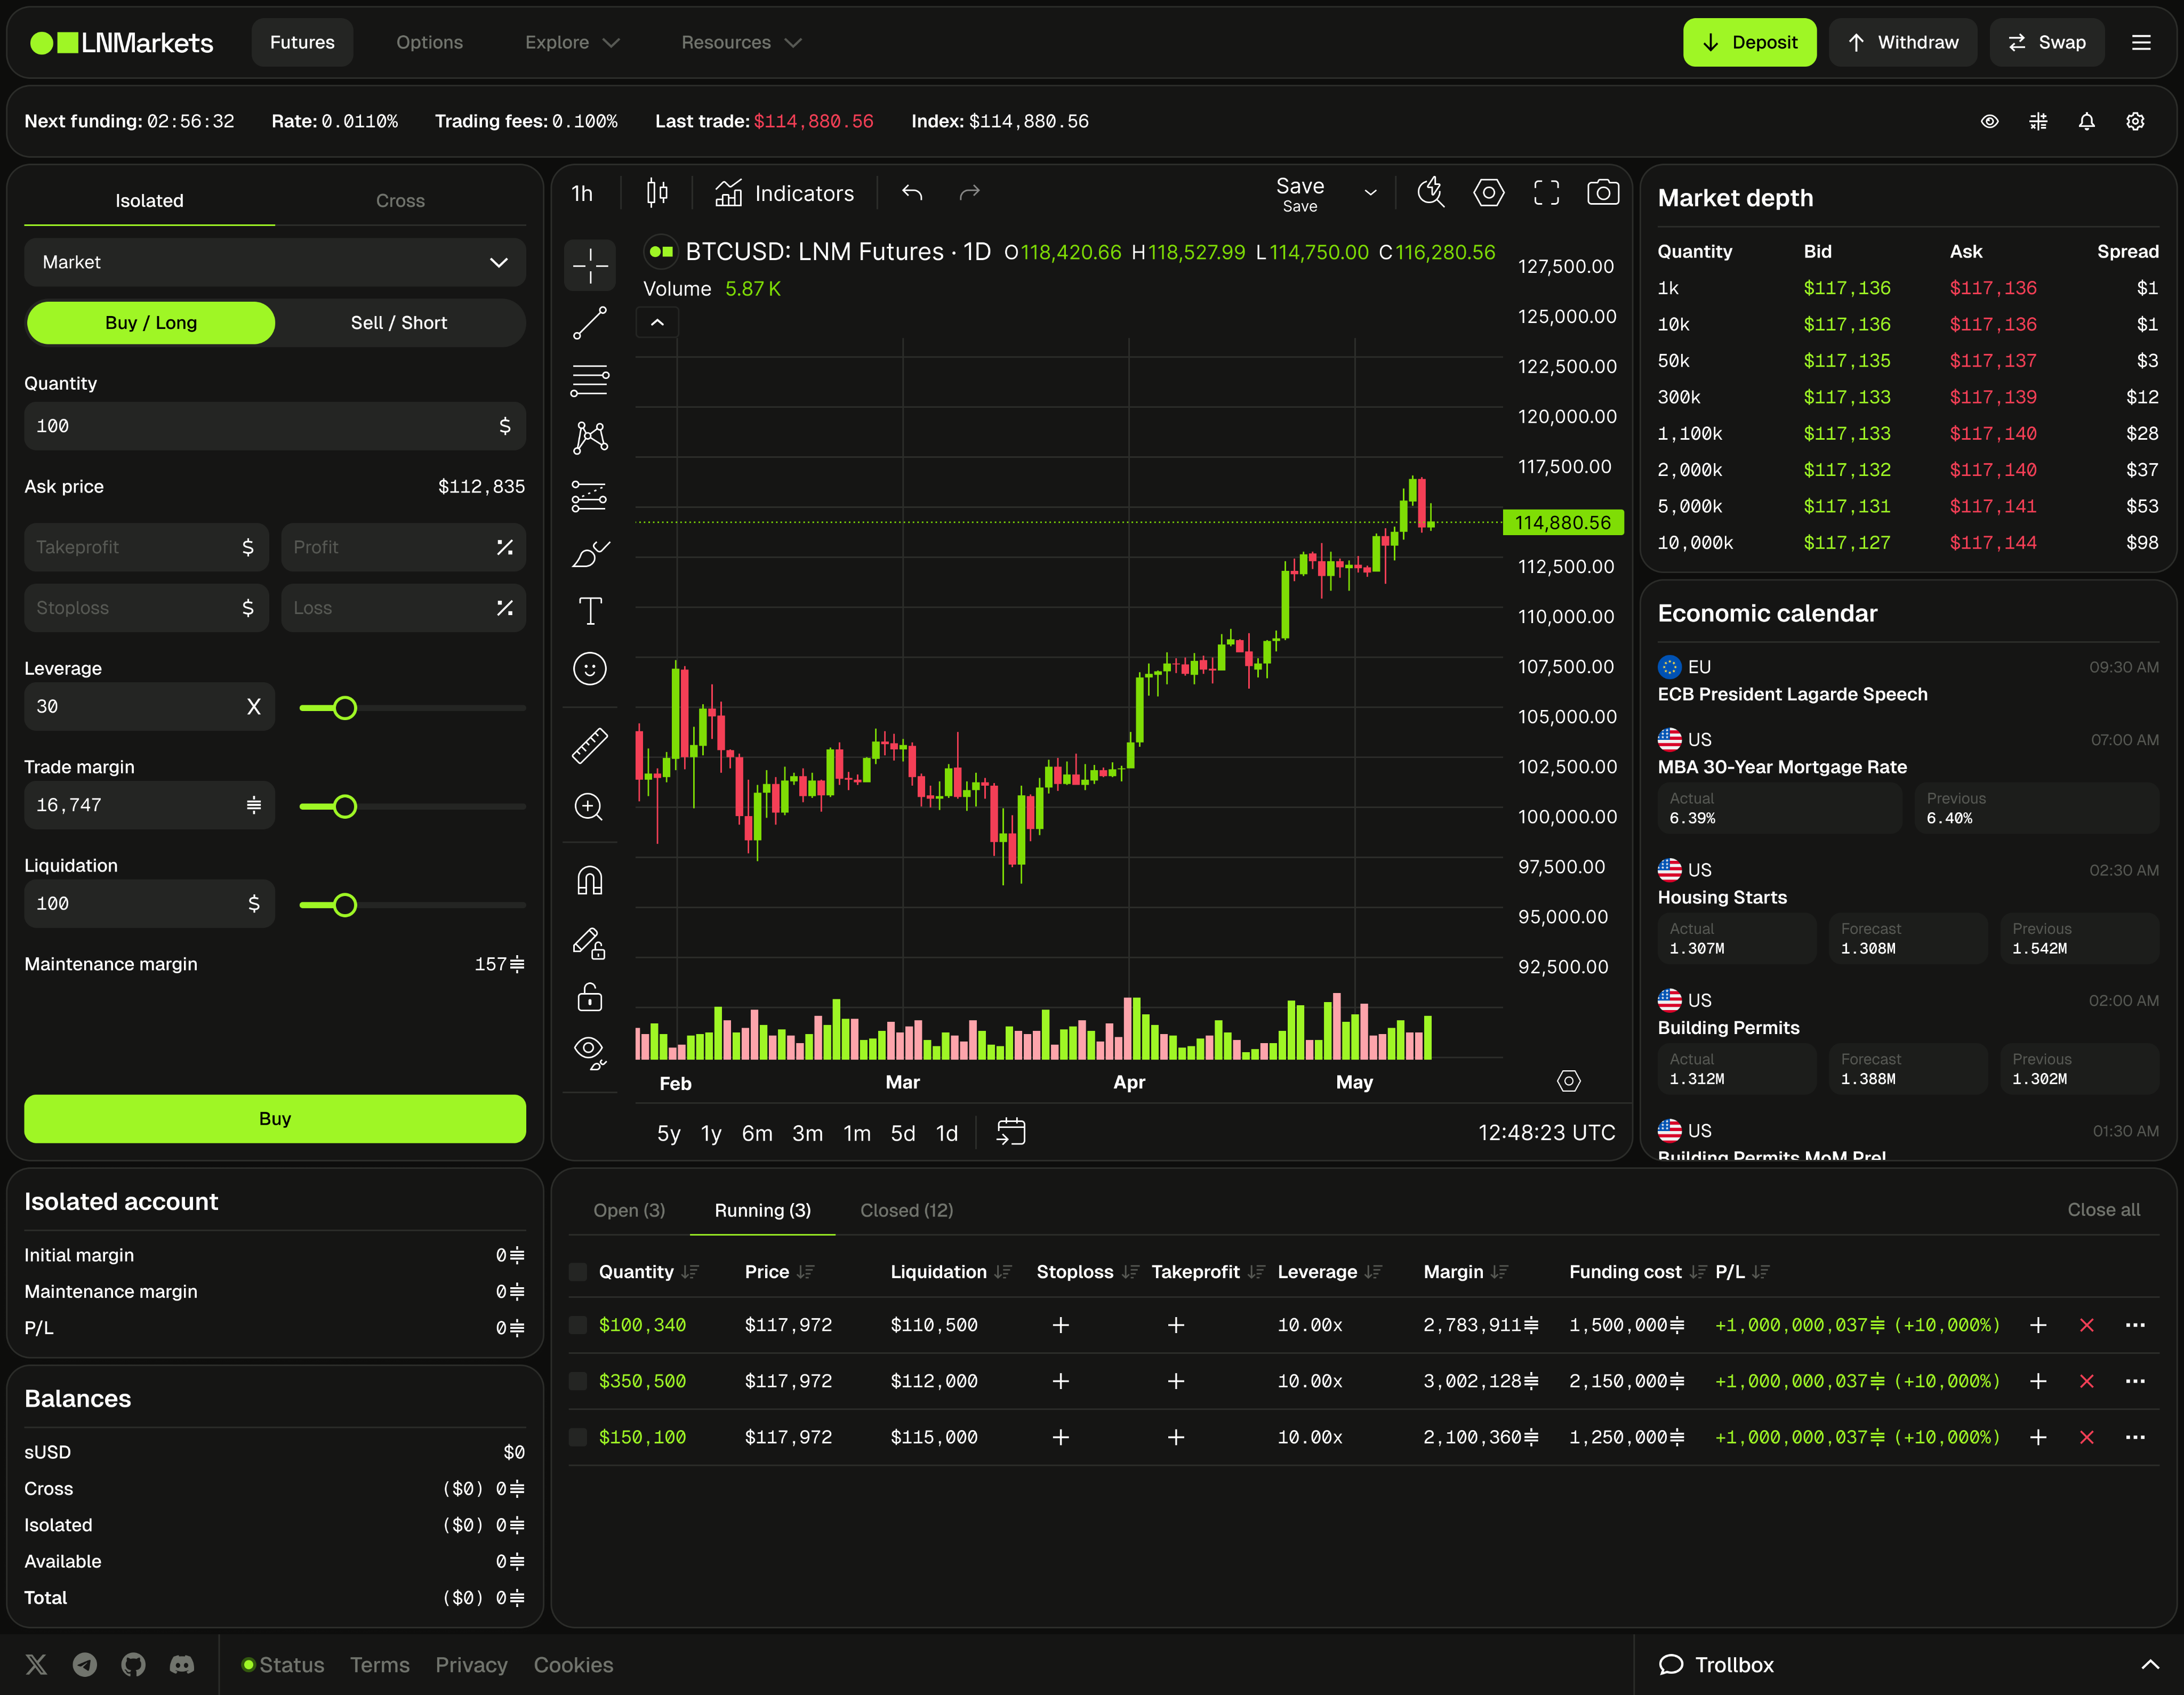Screen dimensions: 2184x1695
Task: Open the Discord link in footer
Action: click(182, 1665)
